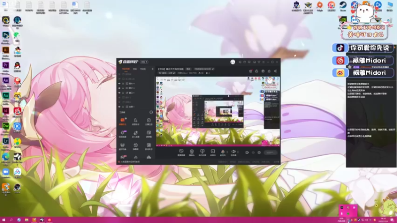Open taskbar search magnifier

tap(11, 220)
